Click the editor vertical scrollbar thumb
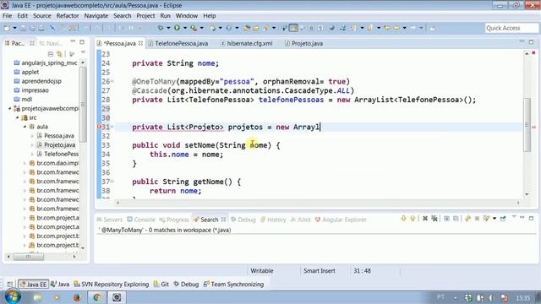 [527, 125]
